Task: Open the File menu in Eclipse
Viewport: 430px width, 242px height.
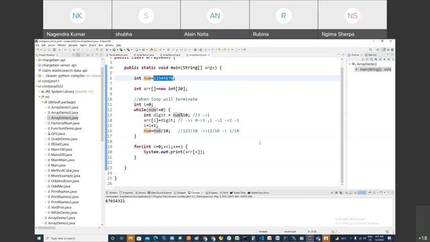Action: [38, 45]
